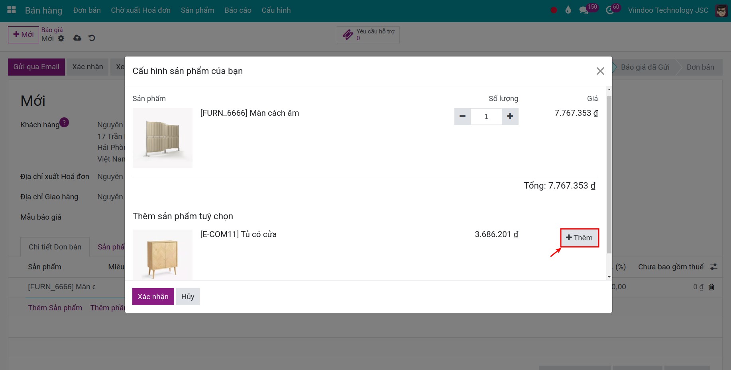Open the Cấu hình menu
This screenshot has width=731, height=370.
(x=276, y=10)
